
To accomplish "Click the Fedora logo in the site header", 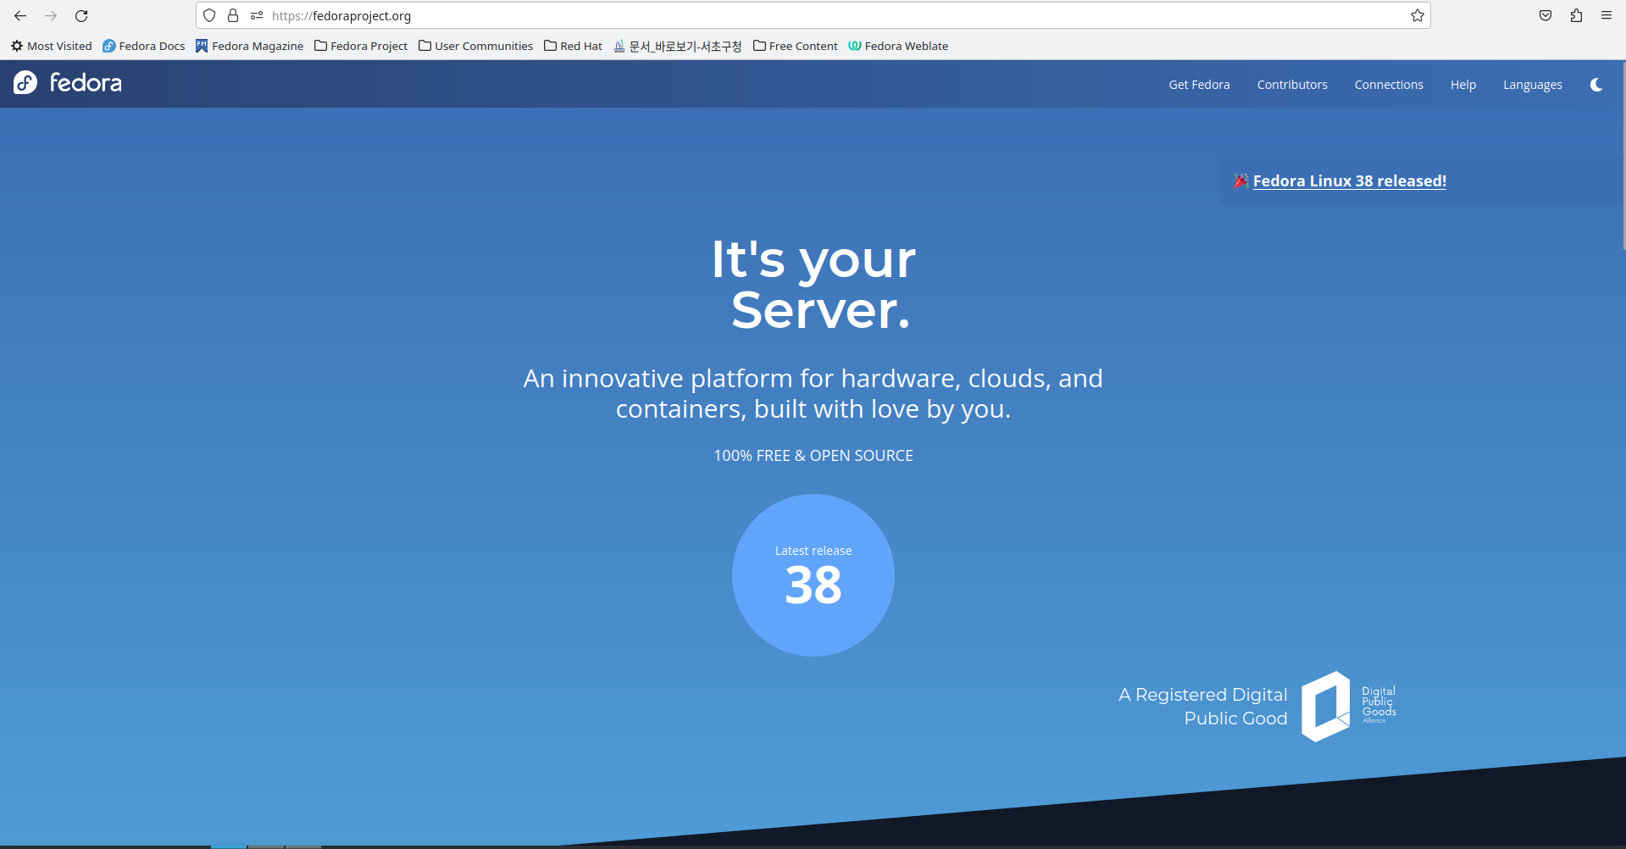I will tap(68, 82).
